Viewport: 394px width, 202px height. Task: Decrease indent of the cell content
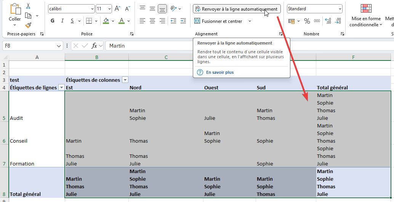click(173, 21)
